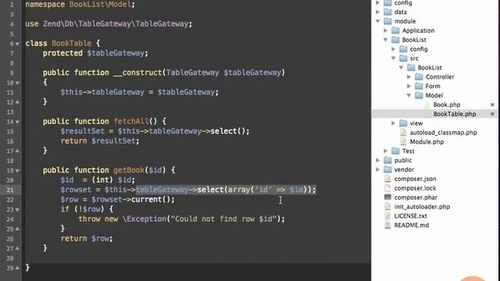Image resolution: width=500 pixels, height=281 pixels.
Task: Click the word fetchAll in the code
Action: [131, 122]
